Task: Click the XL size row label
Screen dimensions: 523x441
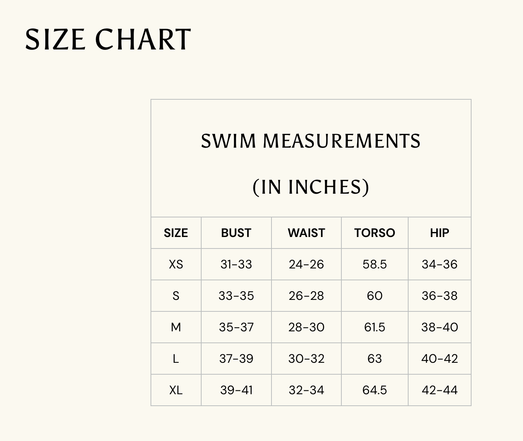Action: coord(176,390)
